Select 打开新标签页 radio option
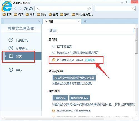Image resolution: width=139 pixels, height=121 pixels. click(54, 46)
